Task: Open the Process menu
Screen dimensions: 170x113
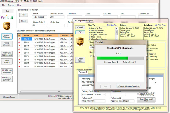Action: [11, 5]
